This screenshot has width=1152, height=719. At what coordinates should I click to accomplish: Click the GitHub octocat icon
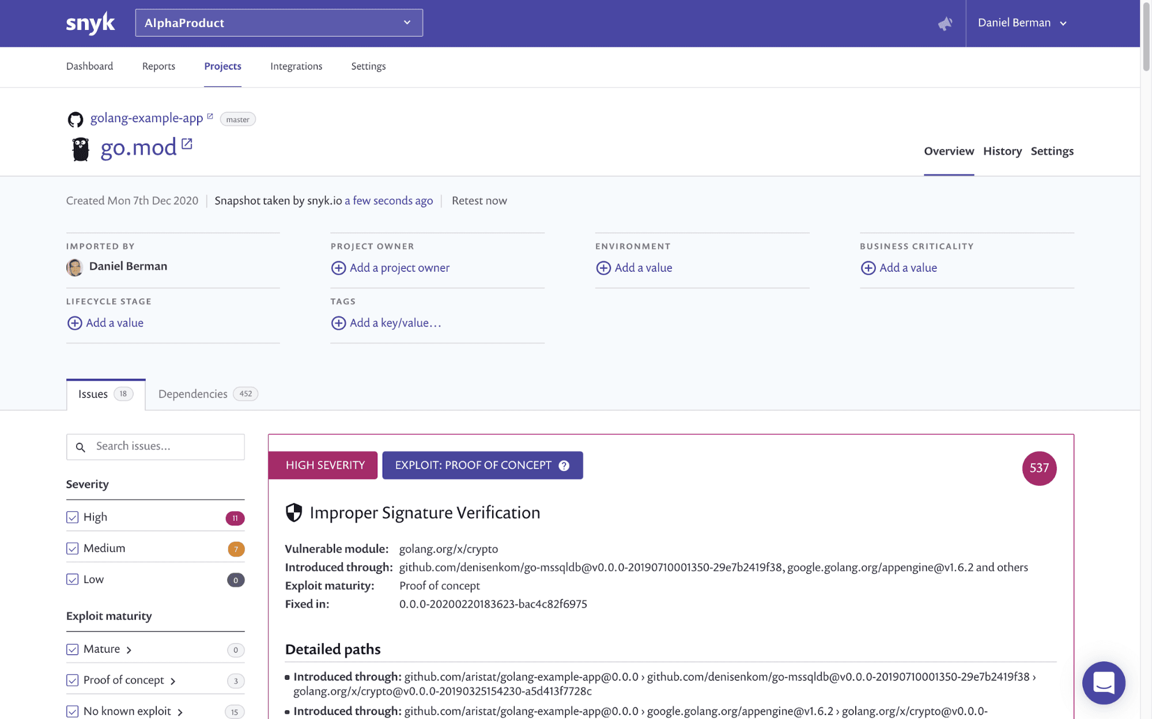(75, 119)
